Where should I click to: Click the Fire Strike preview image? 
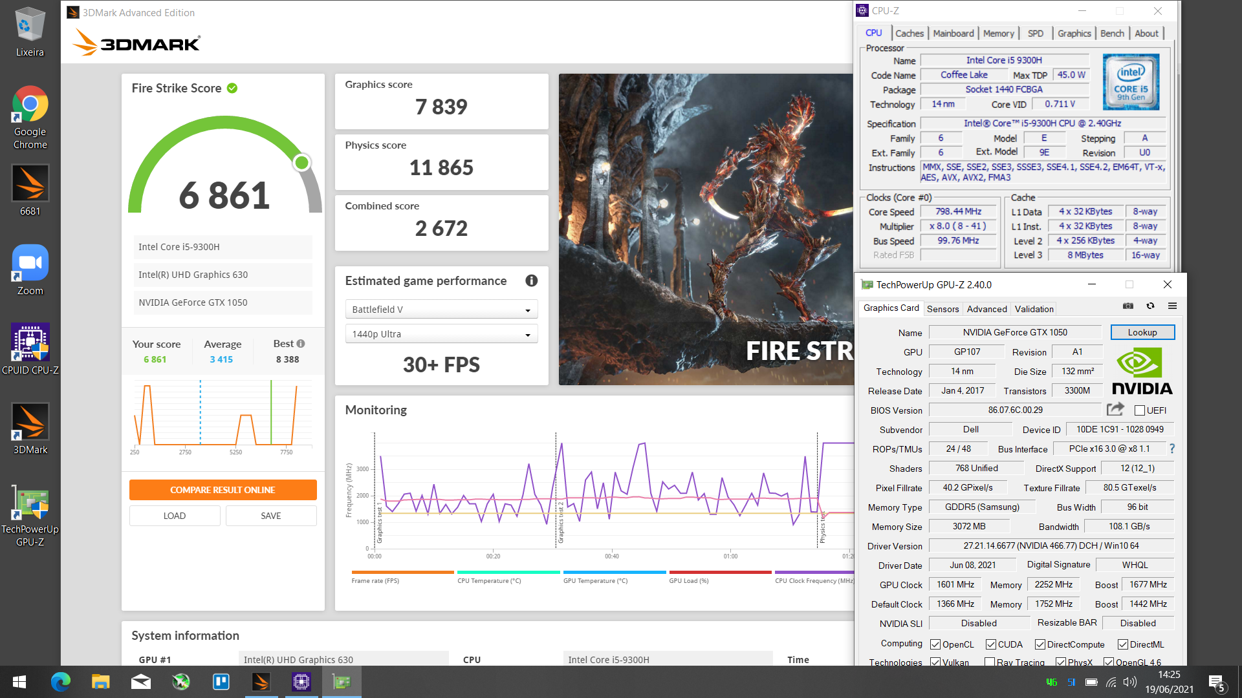coord(706,229)
